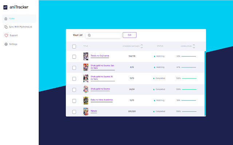The image size is (233, 145).
Task: Open Shokugeki no Souma: Ni no Sara link
Action: click(102, 78)
